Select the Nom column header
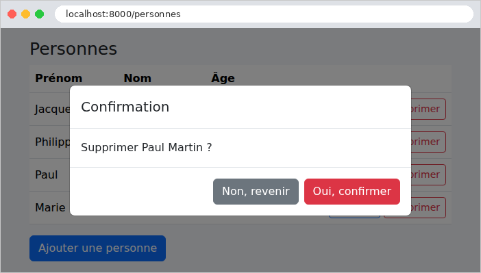 point(138,78)
